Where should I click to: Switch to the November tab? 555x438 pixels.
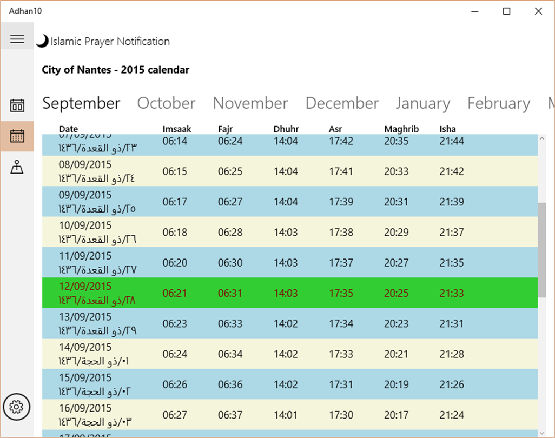(x=250, y=103)
